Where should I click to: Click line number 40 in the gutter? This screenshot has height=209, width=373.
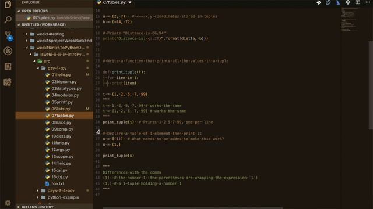tap(97, 156)
